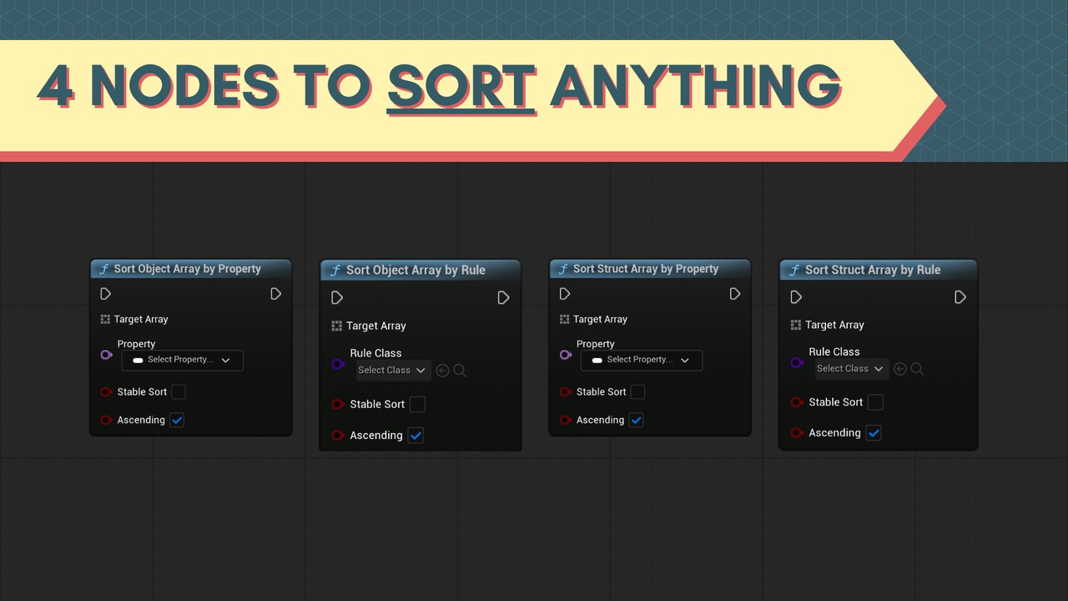Click the Ascending pin on Sort Struct Array by Rule
This screenshot has width=1068, height=601.
click(797, 432)
